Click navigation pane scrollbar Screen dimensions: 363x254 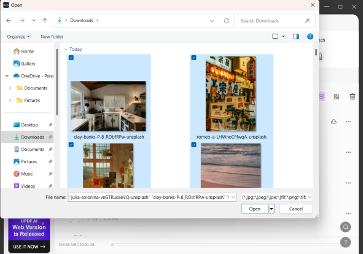(57, 82)
